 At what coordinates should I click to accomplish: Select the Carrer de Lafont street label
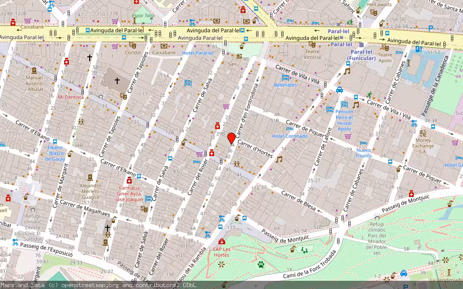point(323,147)
